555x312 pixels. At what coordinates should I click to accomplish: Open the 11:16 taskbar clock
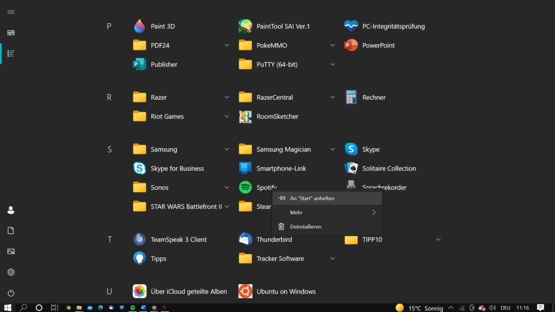(x=522, y=308)
